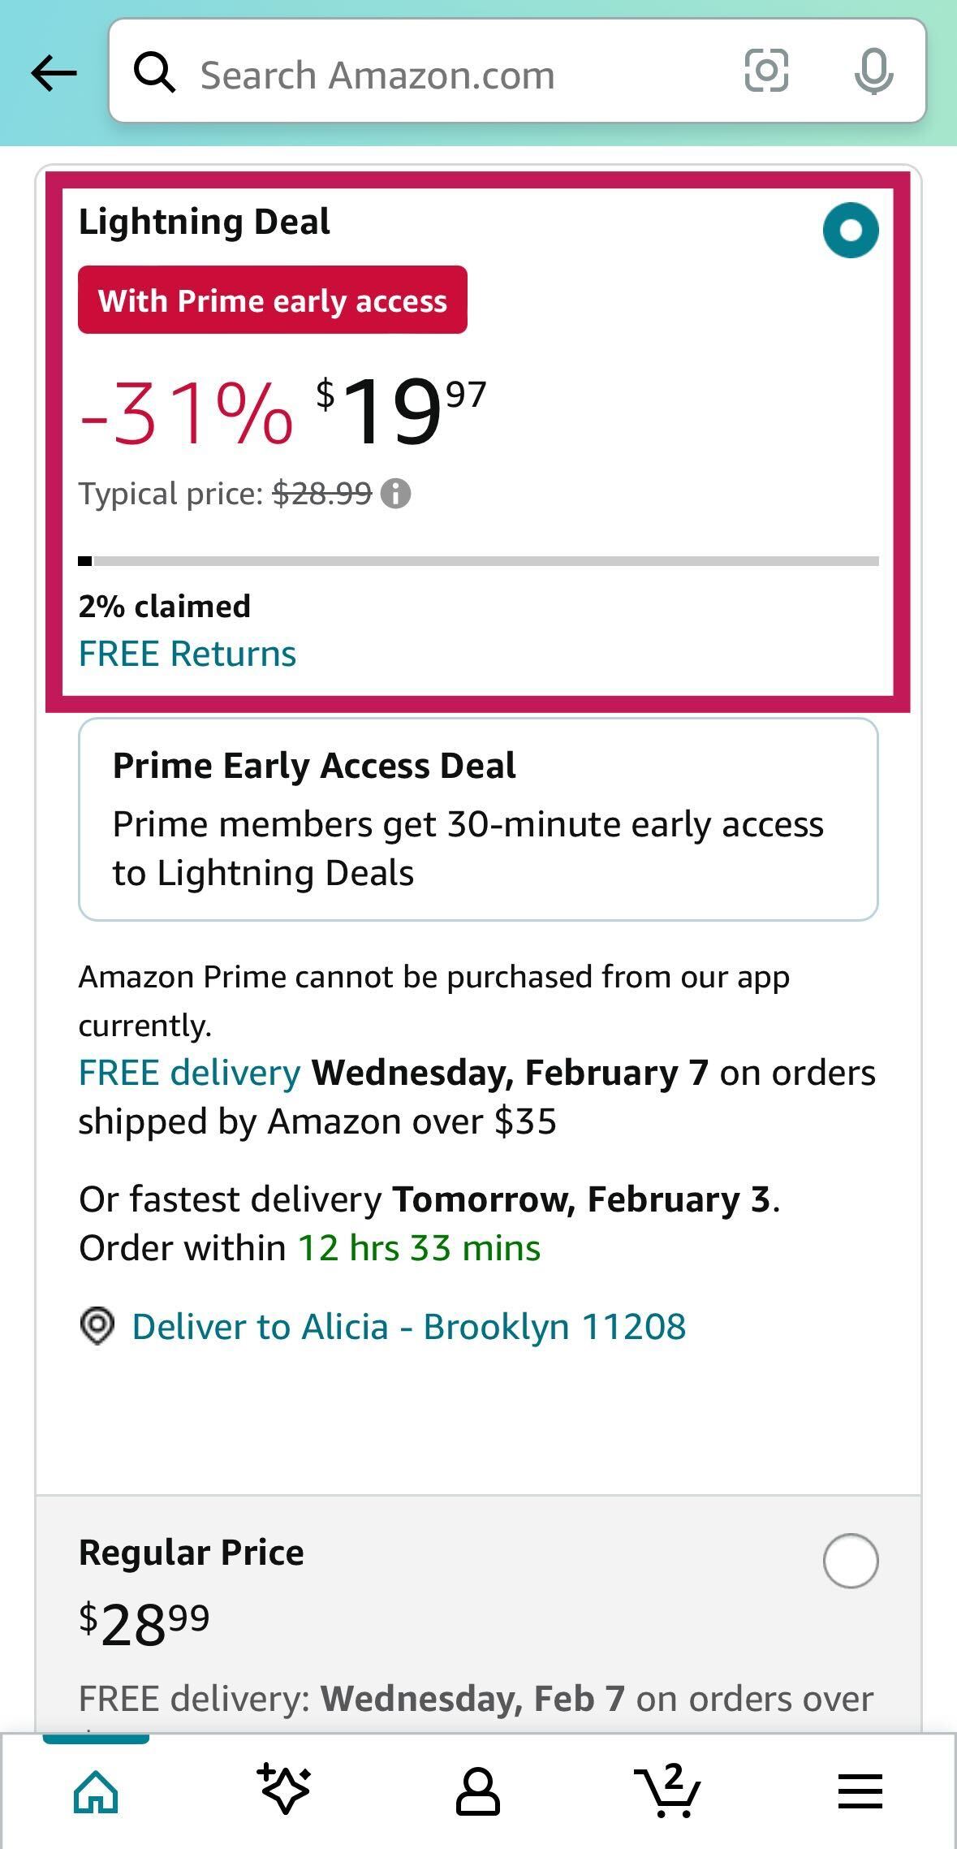Tap the With Prime early access badge
The height and width of the screenshot is (1849, 957).
tap(272, 300)
